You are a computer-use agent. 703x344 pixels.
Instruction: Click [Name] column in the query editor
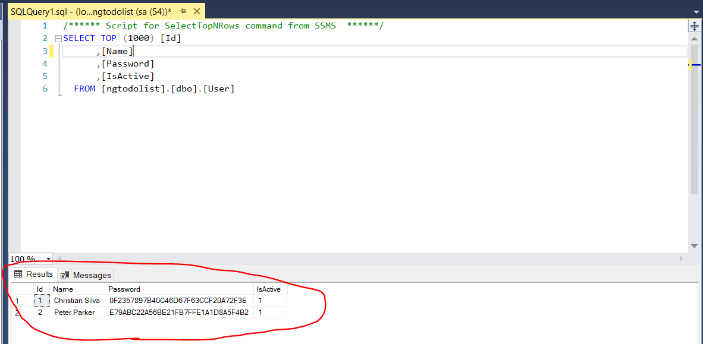pyautogui.click(x=117, y=51)
